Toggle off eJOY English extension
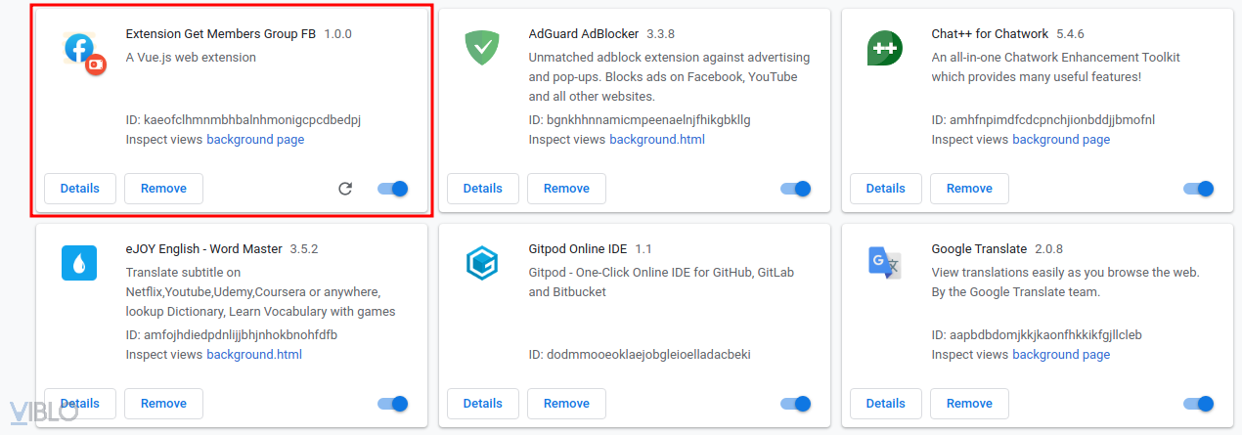Image resolution: width=1242 pixels, height=435 pixels. pyautogui.click(x=393, y=404)
